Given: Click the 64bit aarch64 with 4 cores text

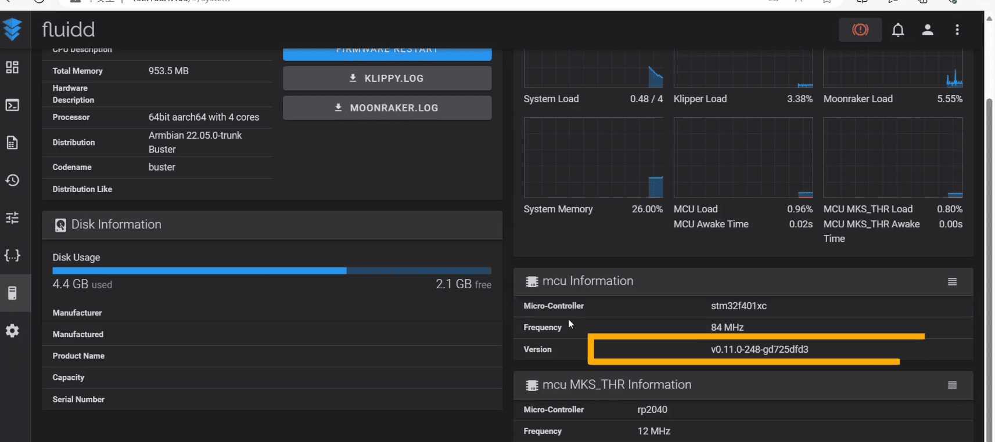Looking at the screenshot, I should click(x=203, y=117).
